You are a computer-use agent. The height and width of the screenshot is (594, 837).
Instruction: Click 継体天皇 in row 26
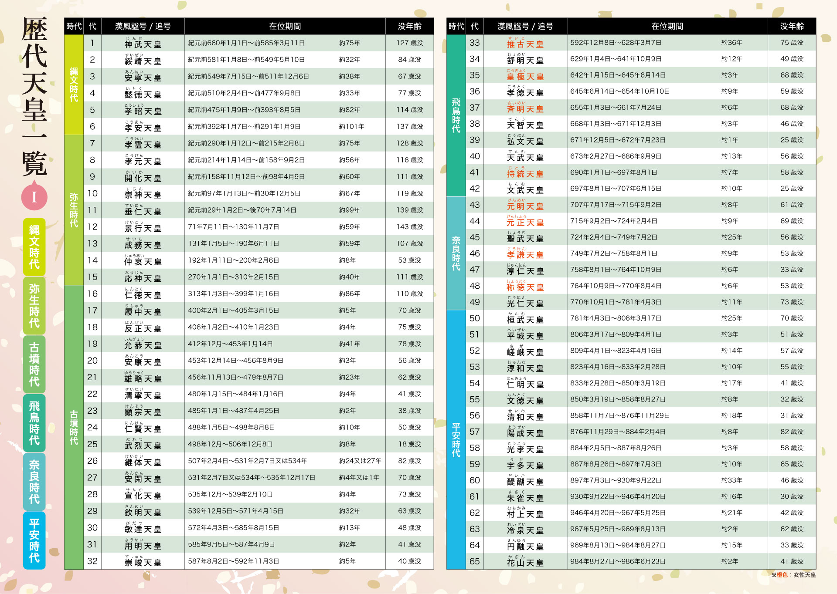143,462
